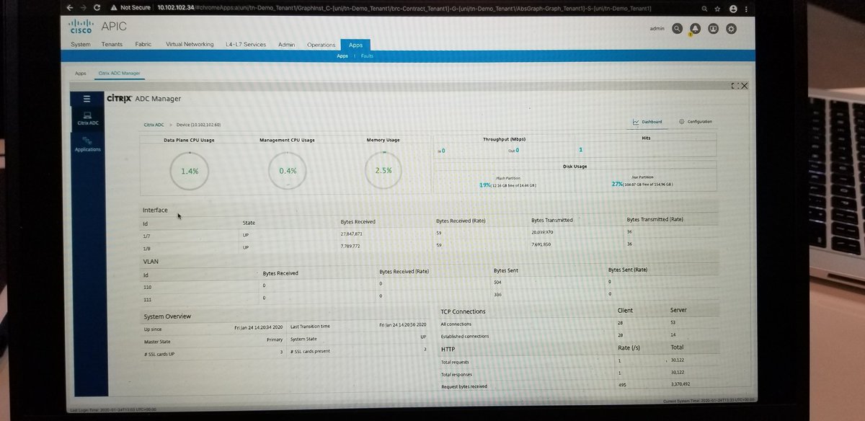This screenshot has width=865, height=421.
Task: Click the Citrix ADC breadcrumb link
Action: 154,124
